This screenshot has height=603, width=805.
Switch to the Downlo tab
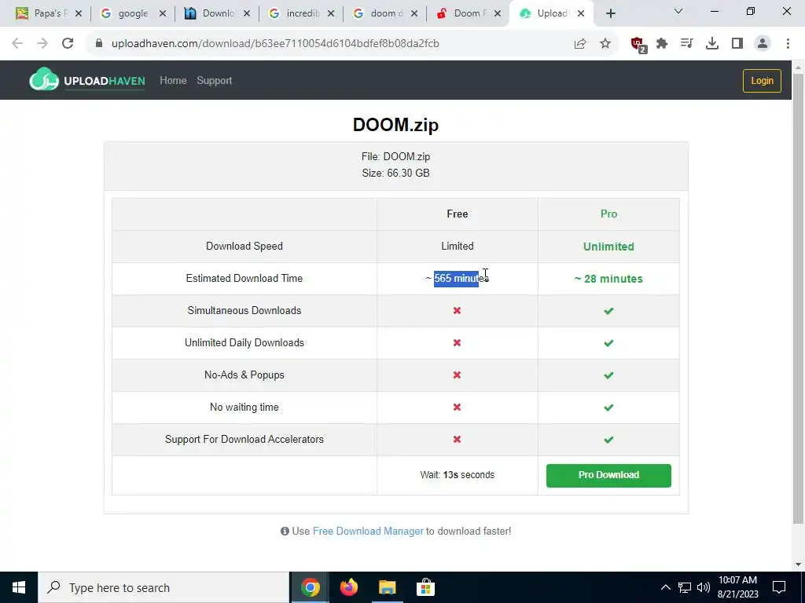coord(219,14)
